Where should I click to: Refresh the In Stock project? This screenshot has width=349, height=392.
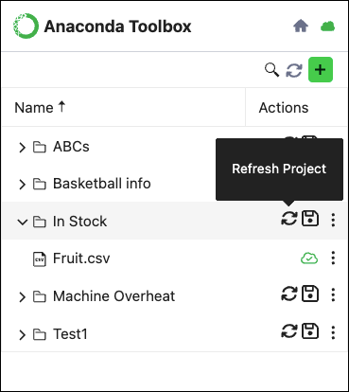pyautogui.click(x=289, y=219)
